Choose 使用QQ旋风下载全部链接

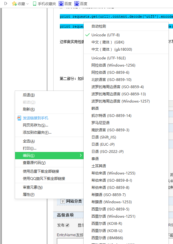[x=49, y=178]
